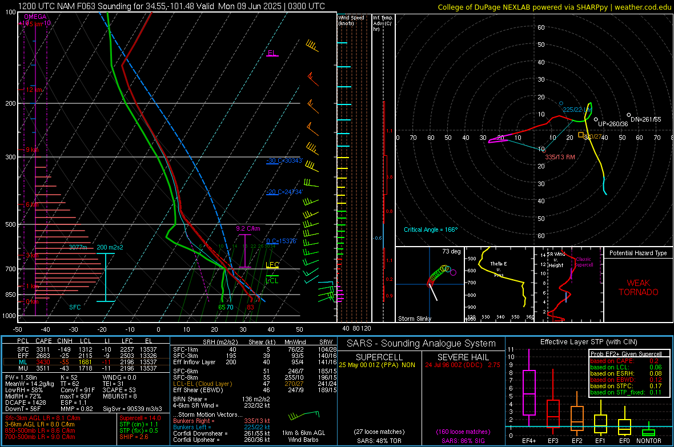Click the green surface dewpoint value 65

222,307
